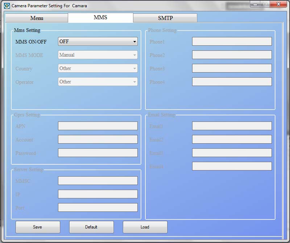Screen dimensions: 290x243
Task: Open the MMS ON/OFF dropdown
Action: (x=98, y=42)
